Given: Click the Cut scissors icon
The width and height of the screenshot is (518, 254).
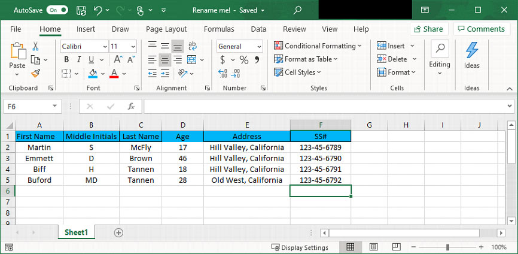Looking at the screenshot, I should tap(35, 46).
